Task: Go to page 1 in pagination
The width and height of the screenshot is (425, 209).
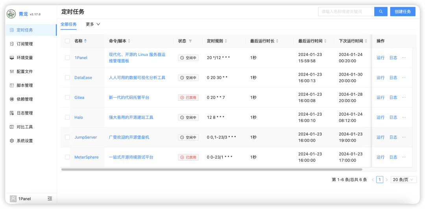Action: tap(380, 179)
